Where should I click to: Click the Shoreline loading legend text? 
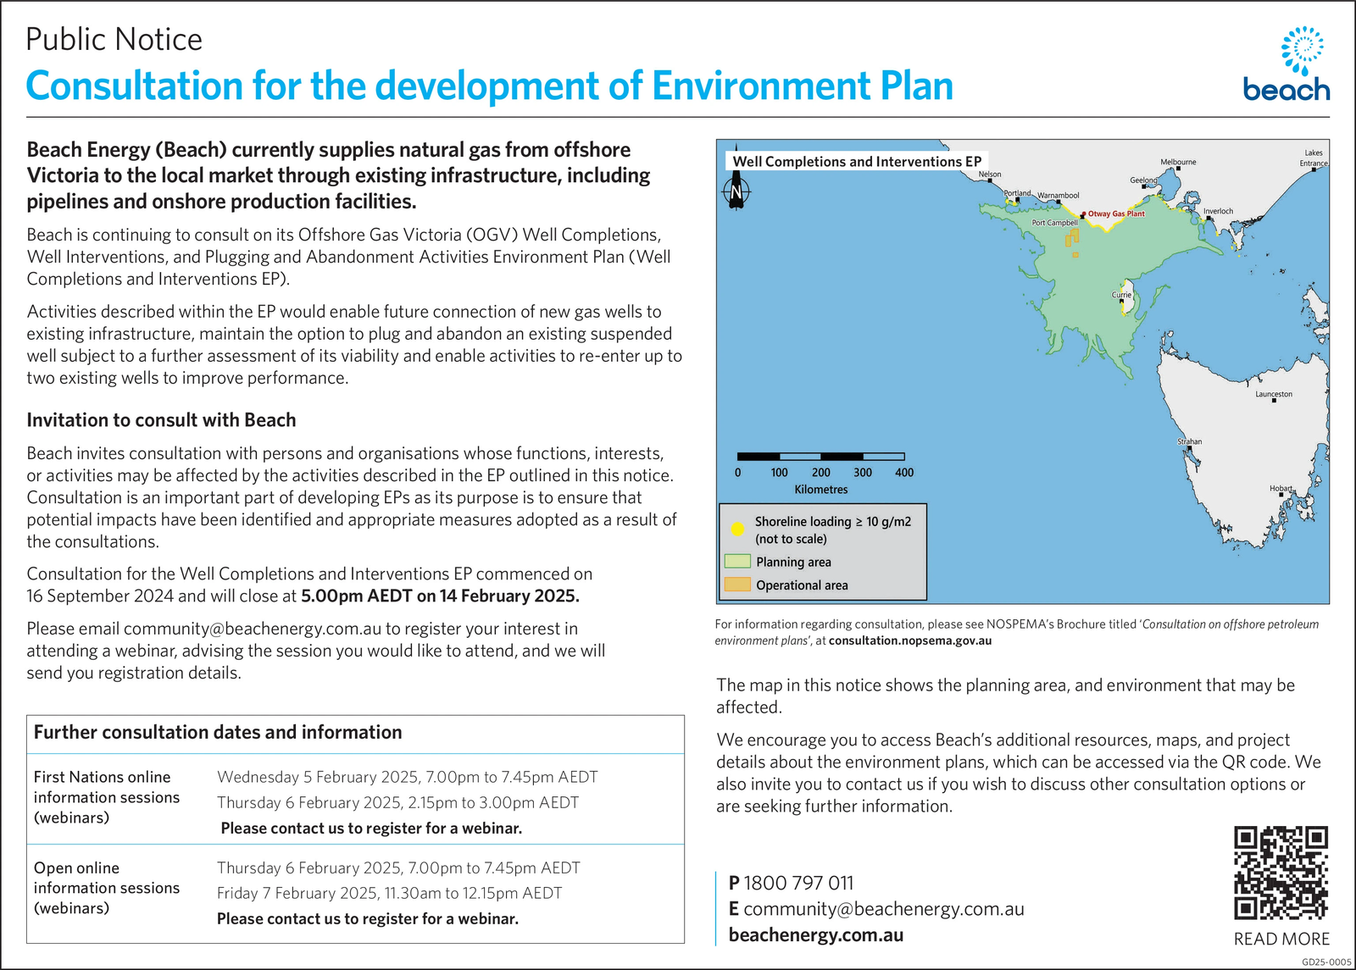[833, 530]
